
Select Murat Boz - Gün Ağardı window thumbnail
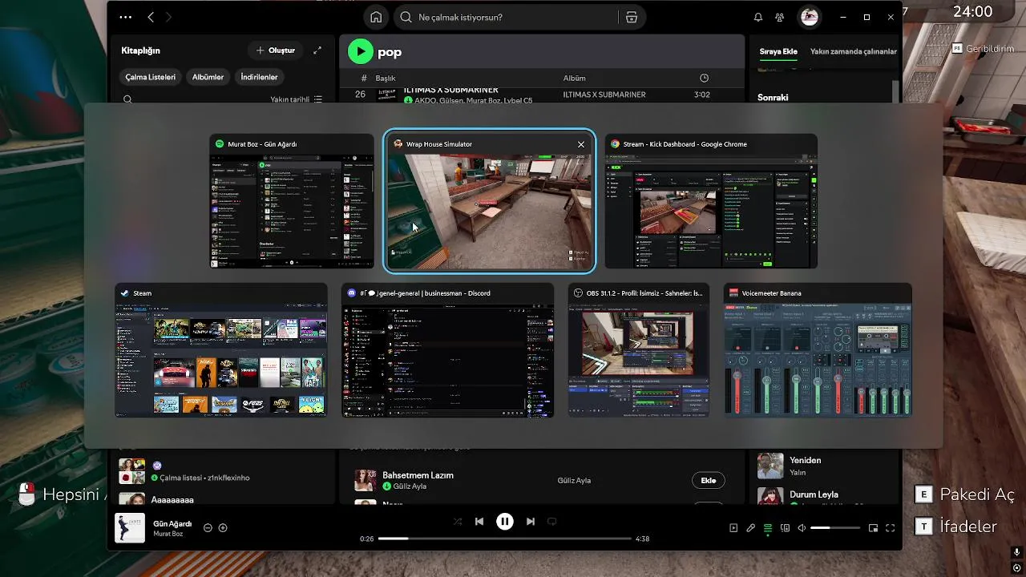click(292, 201)
